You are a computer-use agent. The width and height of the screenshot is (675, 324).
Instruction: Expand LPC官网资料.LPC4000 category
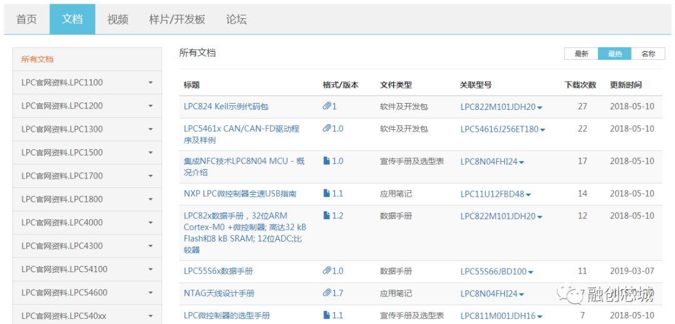tap(87, 223)
